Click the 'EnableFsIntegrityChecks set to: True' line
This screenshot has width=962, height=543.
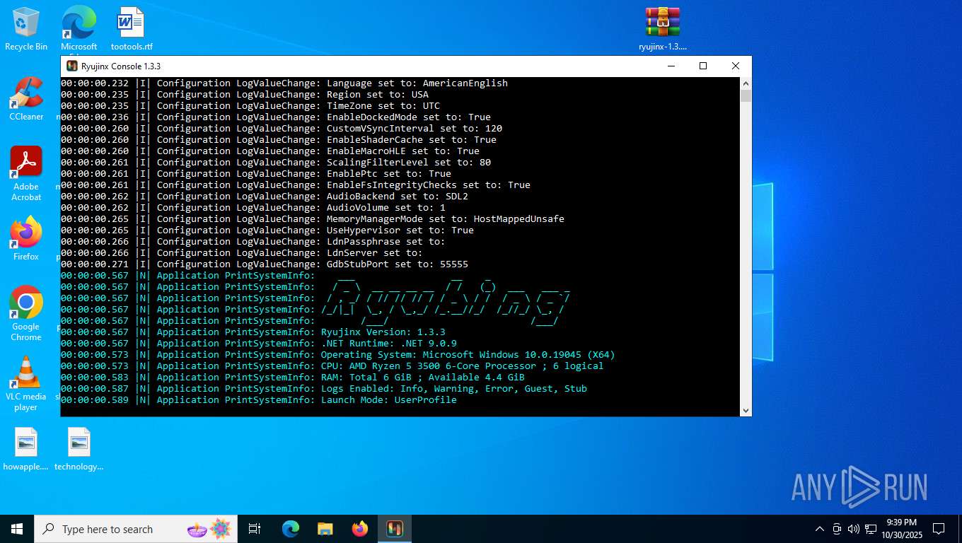point(296,185)
